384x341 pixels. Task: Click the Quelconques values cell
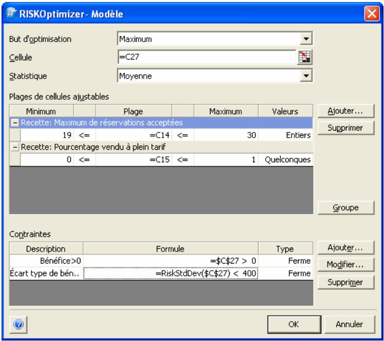click(x=285, y=160)
